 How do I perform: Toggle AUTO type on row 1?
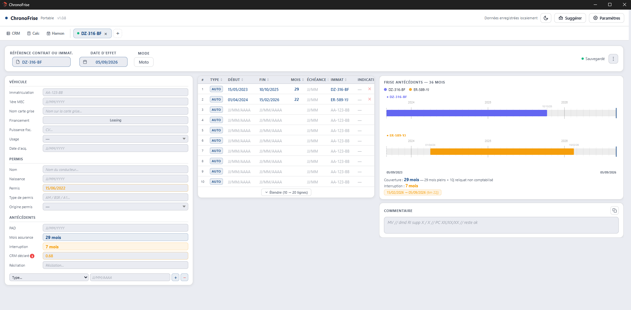216,89
